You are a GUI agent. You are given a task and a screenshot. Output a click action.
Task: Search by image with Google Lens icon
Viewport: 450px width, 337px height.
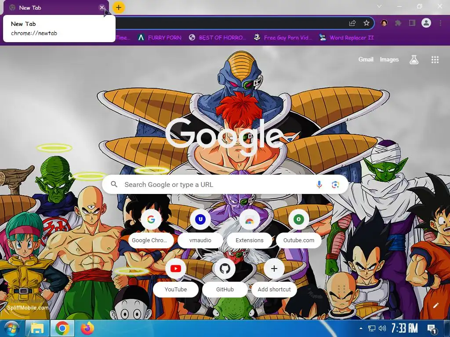pos(335,185)
